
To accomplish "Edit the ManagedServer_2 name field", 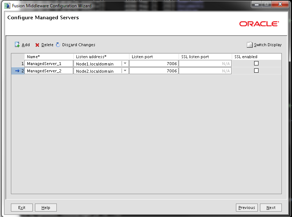I will 49,71.
